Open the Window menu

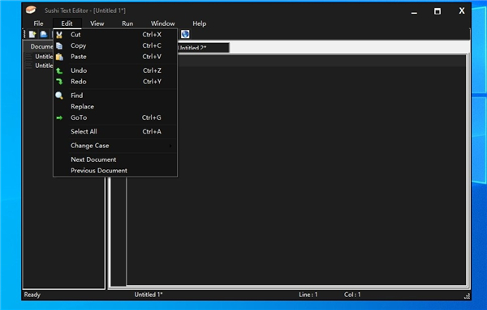(x=163, y=23)
